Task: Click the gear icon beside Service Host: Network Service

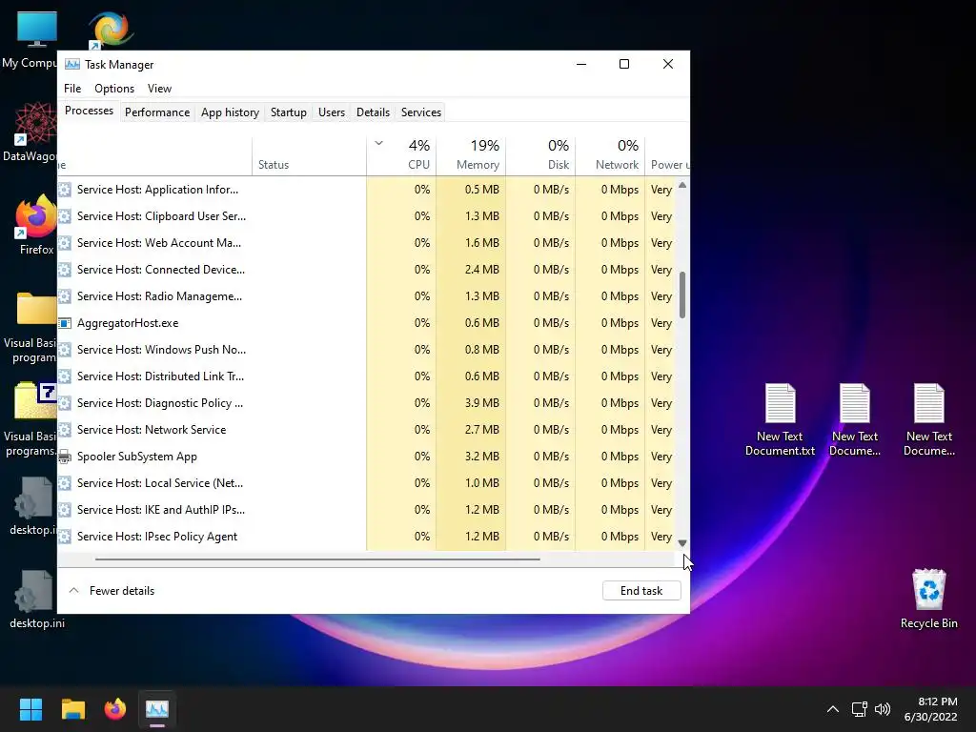Action: tap(65, 430)
